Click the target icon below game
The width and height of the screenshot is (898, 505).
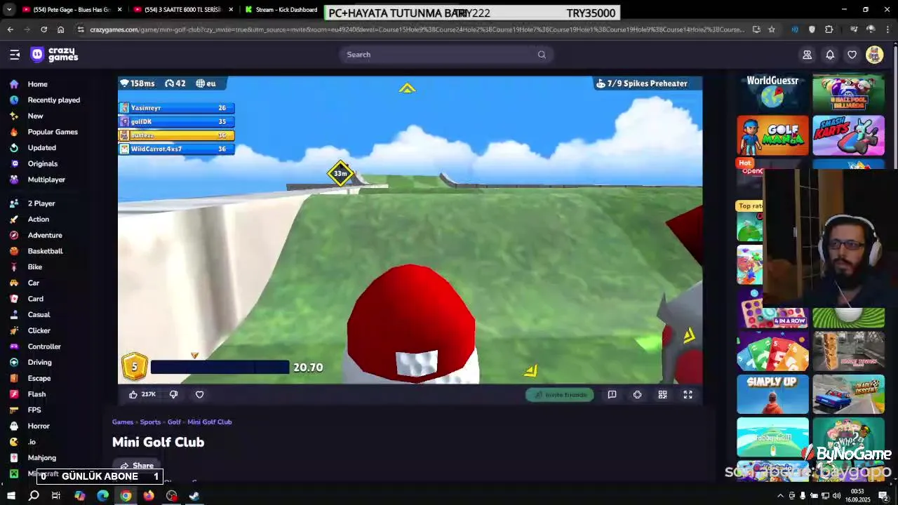[x=637, y=395]
